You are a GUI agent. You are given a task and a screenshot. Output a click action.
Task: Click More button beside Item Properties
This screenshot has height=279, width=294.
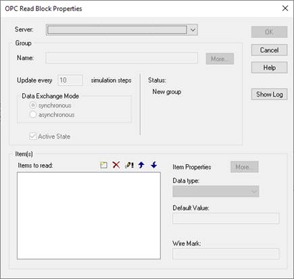coord(244,167)
